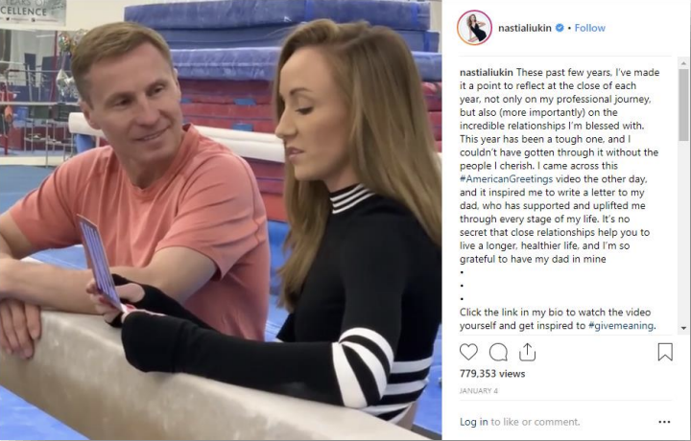Click the caption scrollbar down arrow
This screenshot has width=691, height=441.
(x=683, y=328)
